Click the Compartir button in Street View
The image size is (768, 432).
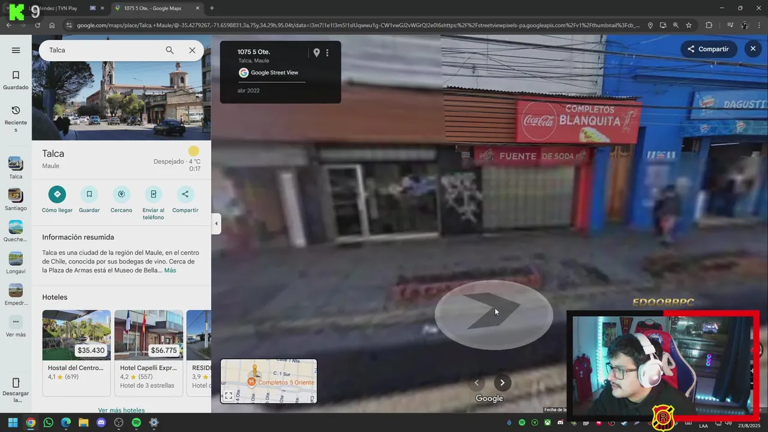[708, 49]
